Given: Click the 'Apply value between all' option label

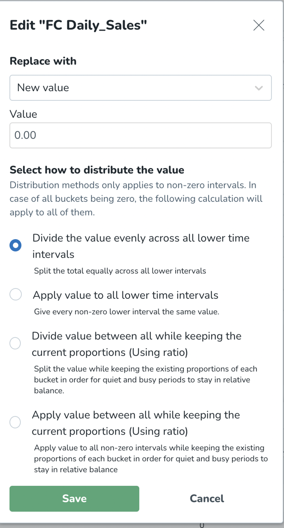Looking at the screenshot, I should tap(136, 423).
